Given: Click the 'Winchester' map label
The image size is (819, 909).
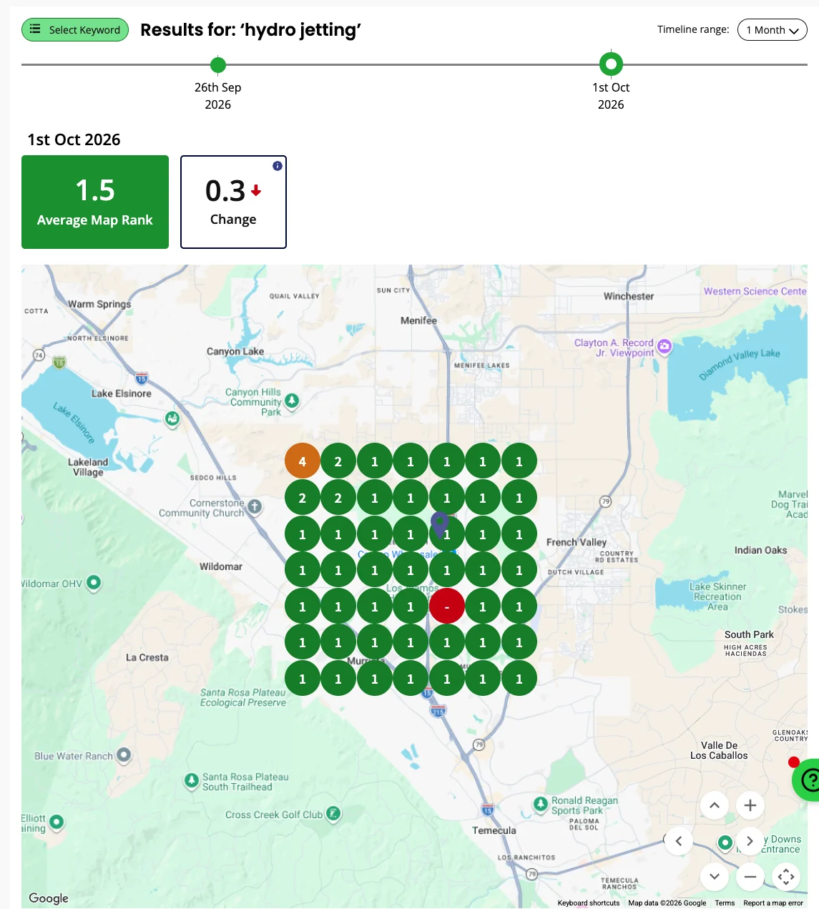Looking at the screenshot, I should 629,296.
